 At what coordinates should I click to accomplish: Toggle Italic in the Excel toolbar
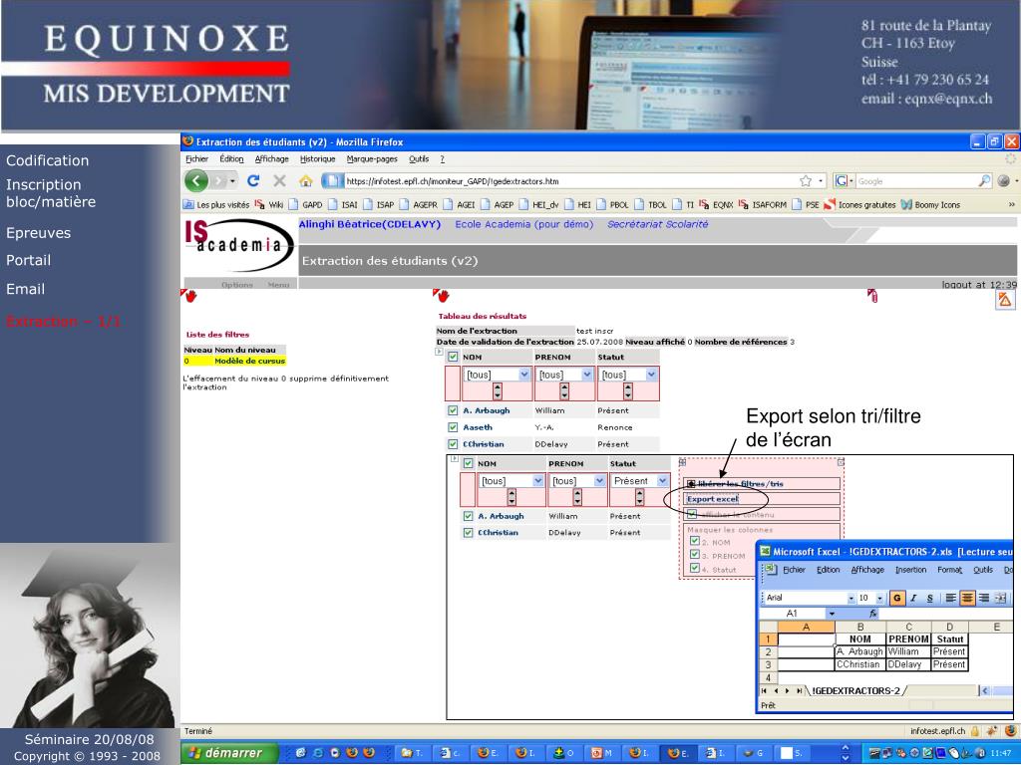point(913,598)
